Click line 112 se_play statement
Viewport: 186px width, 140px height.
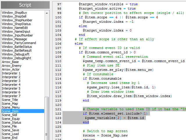(118, 70)
